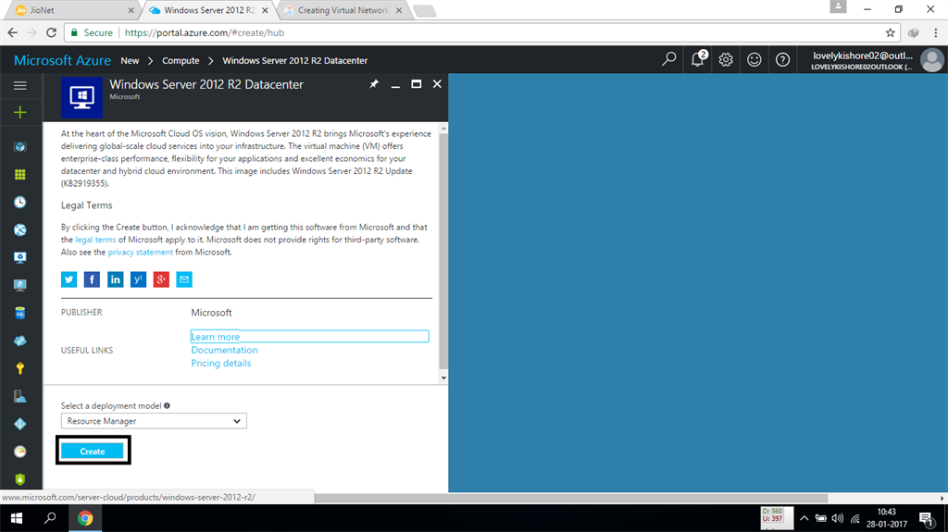The image size is (948, 532).
Task: Switch to the JioNet tab
Action: (x=72, y=10)
